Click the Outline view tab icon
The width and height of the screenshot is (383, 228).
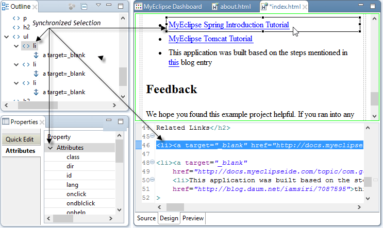[5, 7]
